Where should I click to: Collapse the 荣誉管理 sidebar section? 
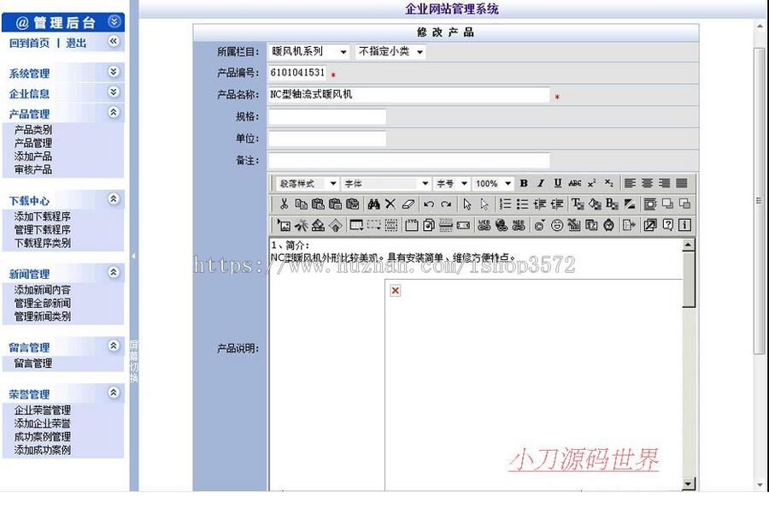114,393
